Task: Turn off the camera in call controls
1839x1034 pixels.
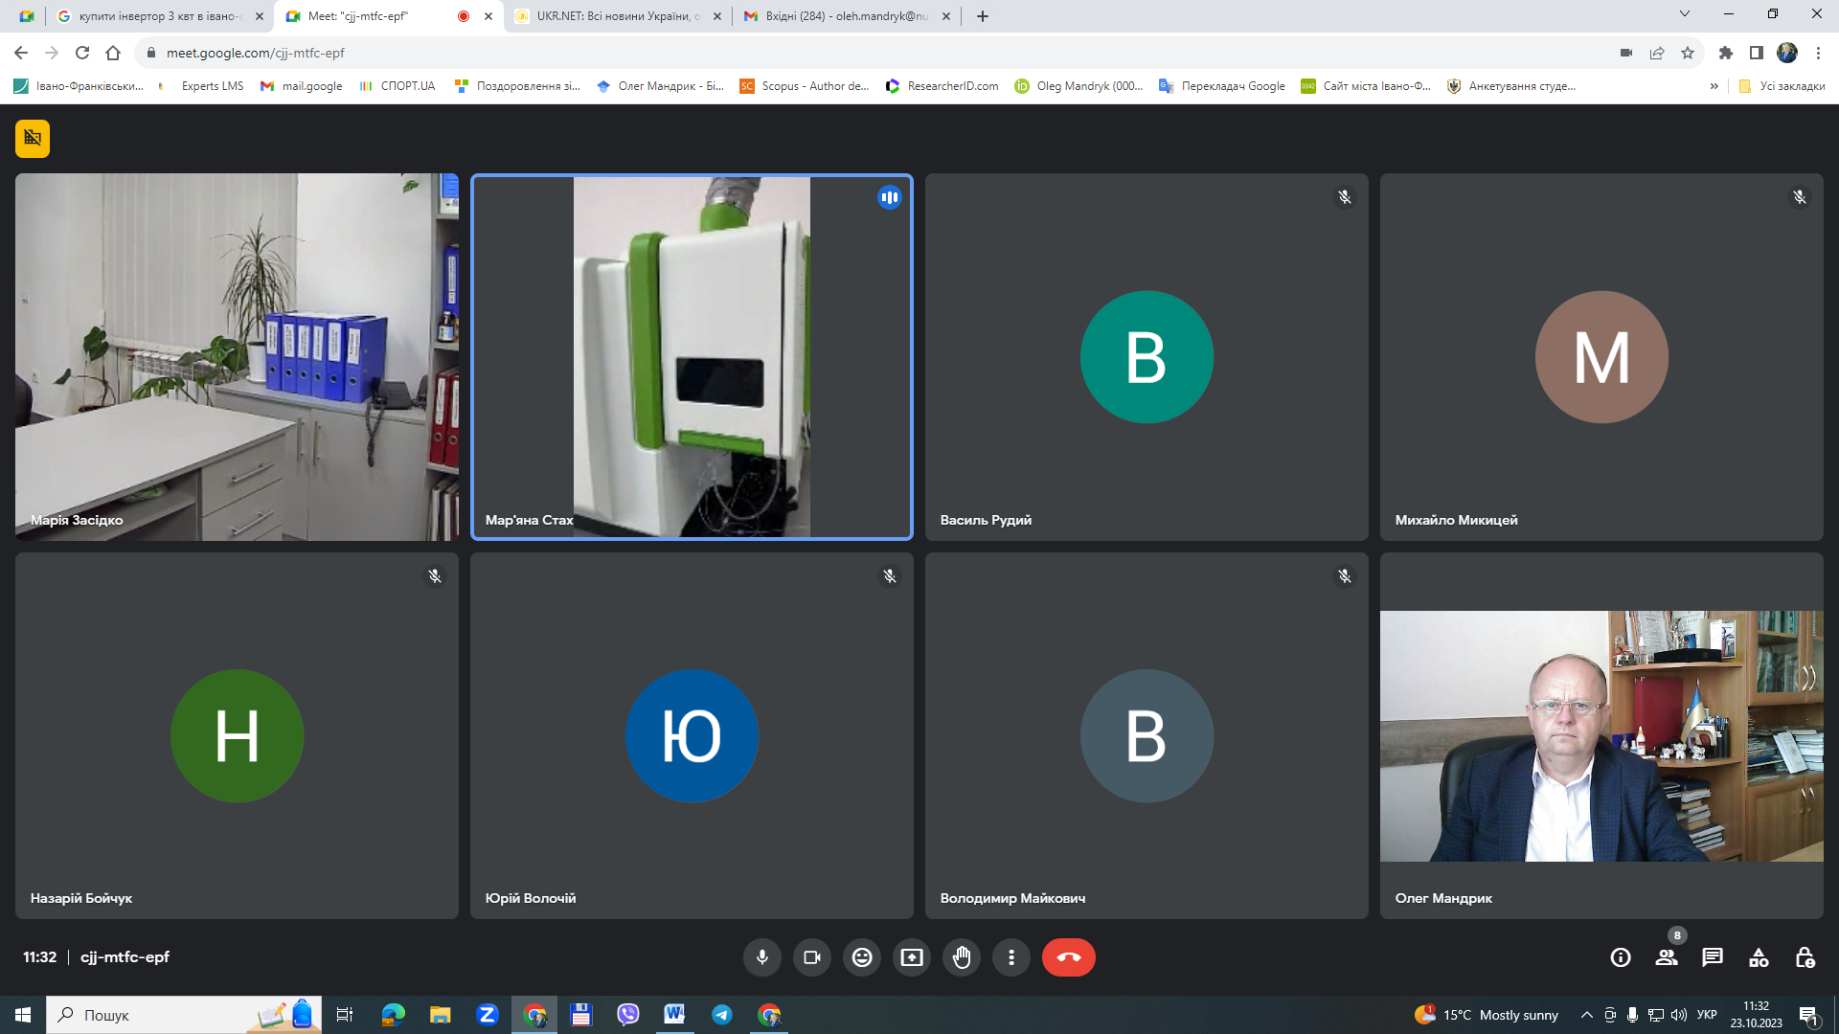Action: tap(811, 957)
